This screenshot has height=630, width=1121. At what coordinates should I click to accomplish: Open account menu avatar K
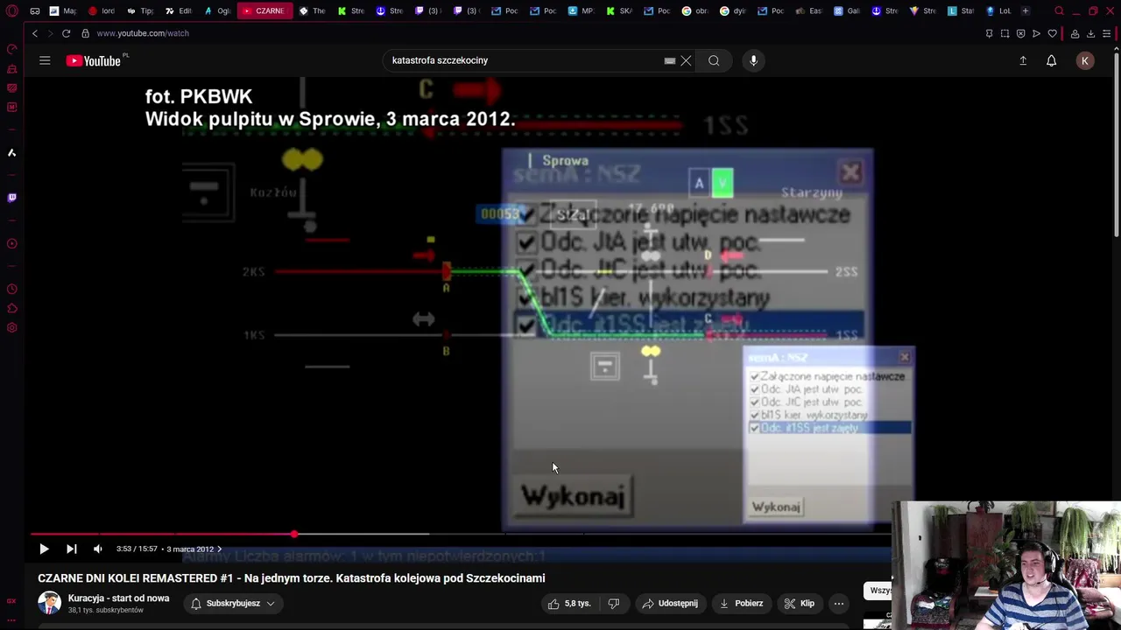[1085, 60]
